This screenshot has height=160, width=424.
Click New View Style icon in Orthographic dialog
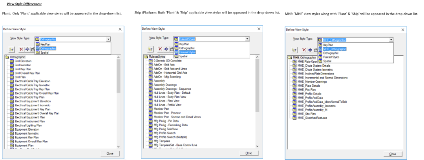click(11, 49)
